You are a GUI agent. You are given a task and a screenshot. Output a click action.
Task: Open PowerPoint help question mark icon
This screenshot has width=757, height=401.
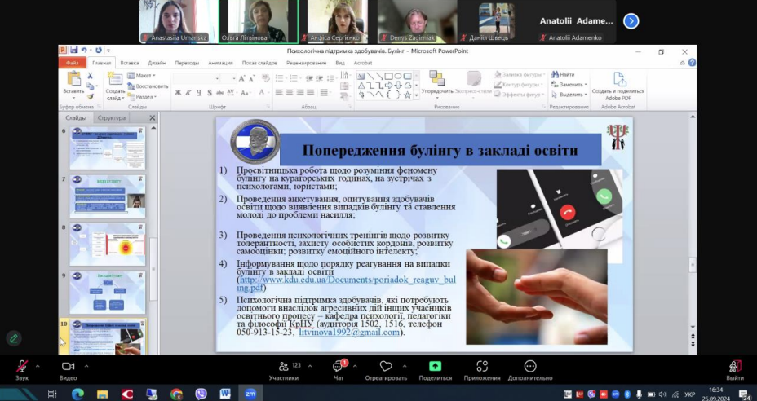pyautogui.click(x=693, y=63)
